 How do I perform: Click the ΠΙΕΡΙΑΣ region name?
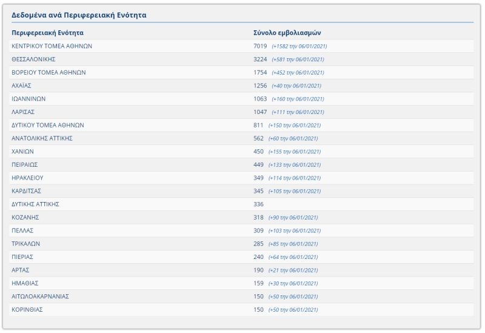click(23, 257)
